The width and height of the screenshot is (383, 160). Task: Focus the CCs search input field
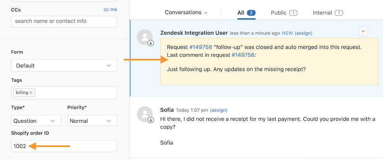click(x=64, y=21)
